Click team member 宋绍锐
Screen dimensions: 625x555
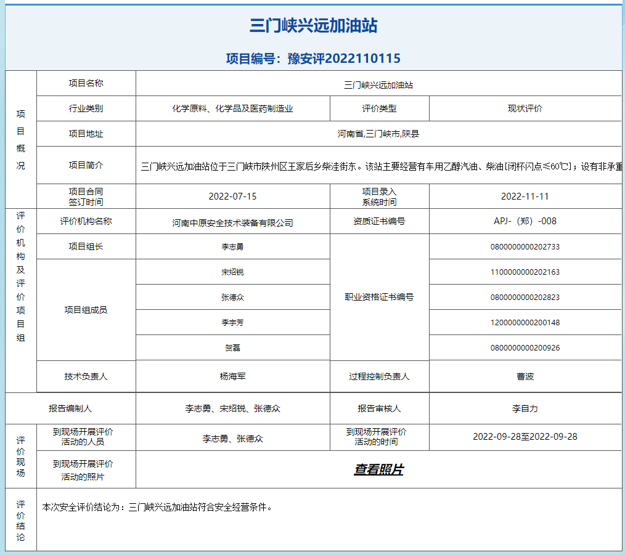pos(233,272)
